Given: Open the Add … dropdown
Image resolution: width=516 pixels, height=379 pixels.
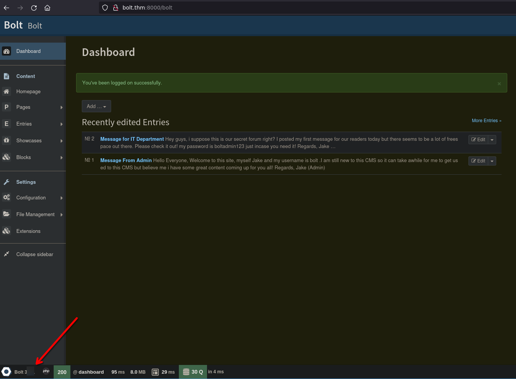Looking at the screenshot, I should (96, 107).
